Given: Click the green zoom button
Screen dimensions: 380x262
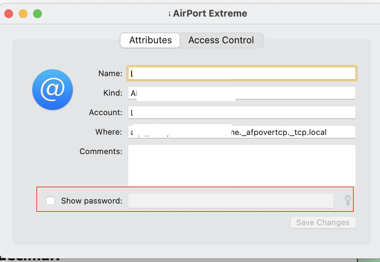Looking at the screenshot, I should [x=37, y=13].
